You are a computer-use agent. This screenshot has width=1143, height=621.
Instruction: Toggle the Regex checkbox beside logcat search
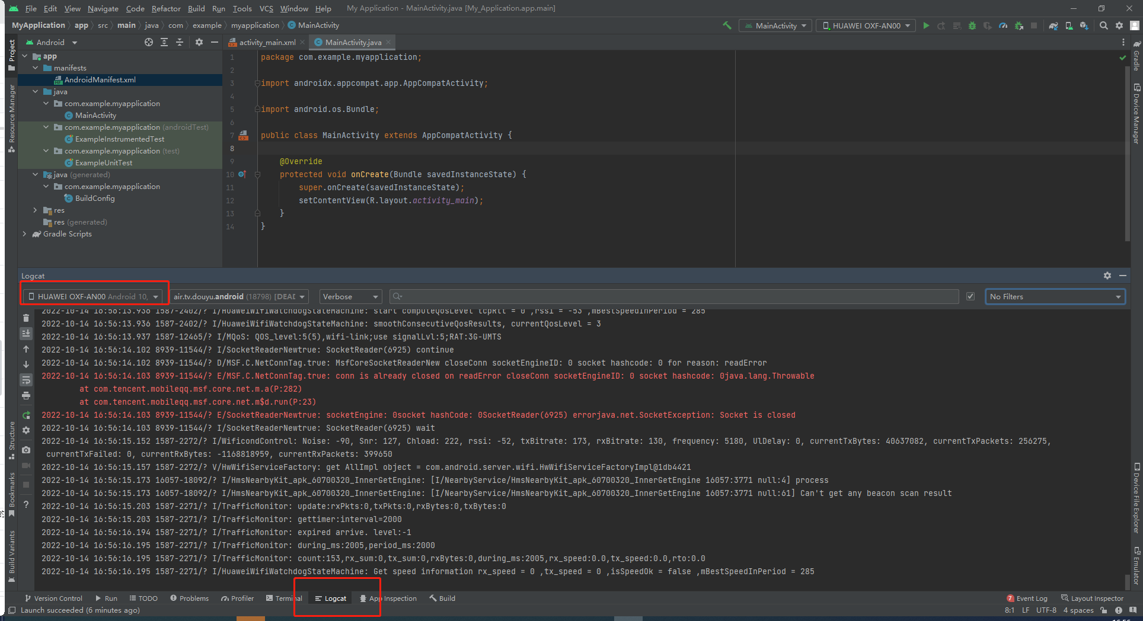(970, 296)
